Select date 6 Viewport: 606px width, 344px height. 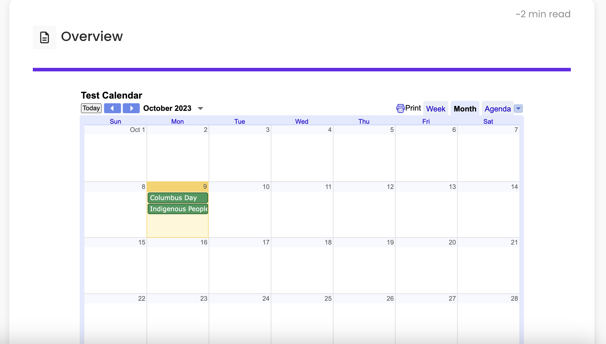454,130
